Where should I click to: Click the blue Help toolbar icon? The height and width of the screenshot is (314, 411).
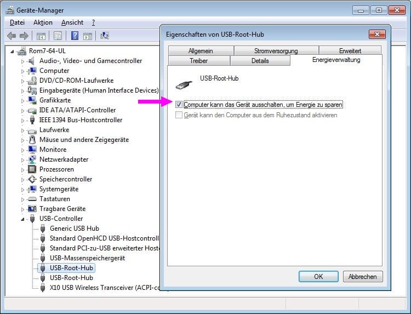[75, 36]
